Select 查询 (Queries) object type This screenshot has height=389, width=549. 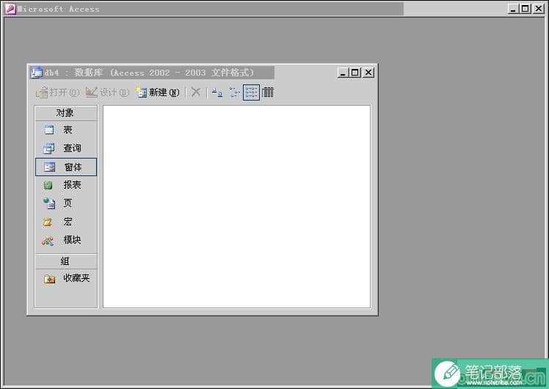pyautogui.click(x=66, y=148)
